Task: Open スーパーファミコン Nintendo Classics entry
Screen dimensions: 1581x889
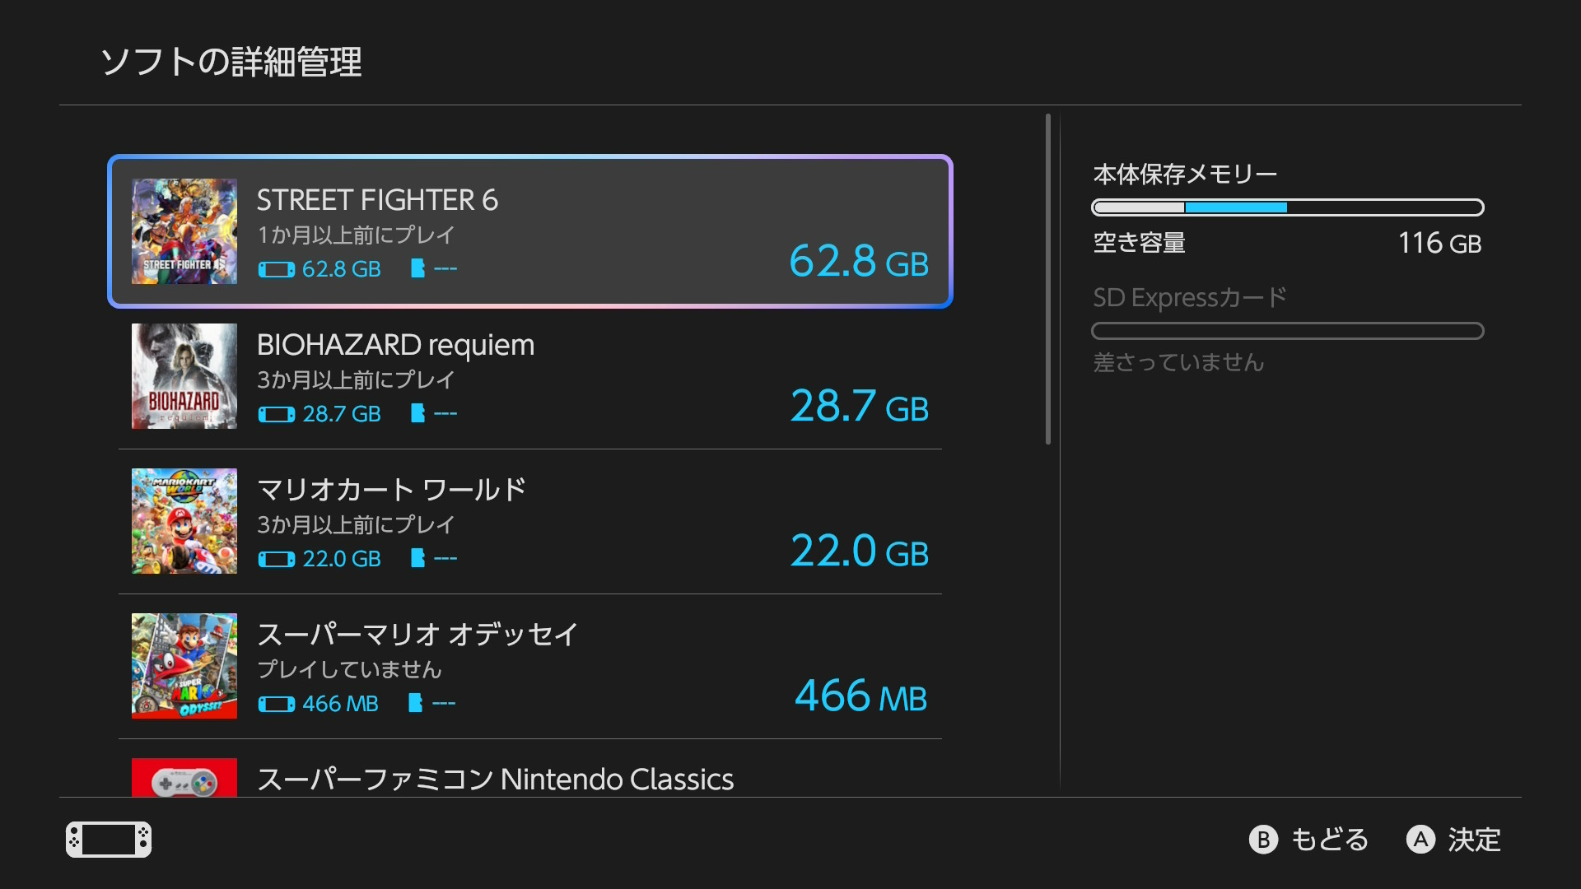Action: tap(530, 777)
